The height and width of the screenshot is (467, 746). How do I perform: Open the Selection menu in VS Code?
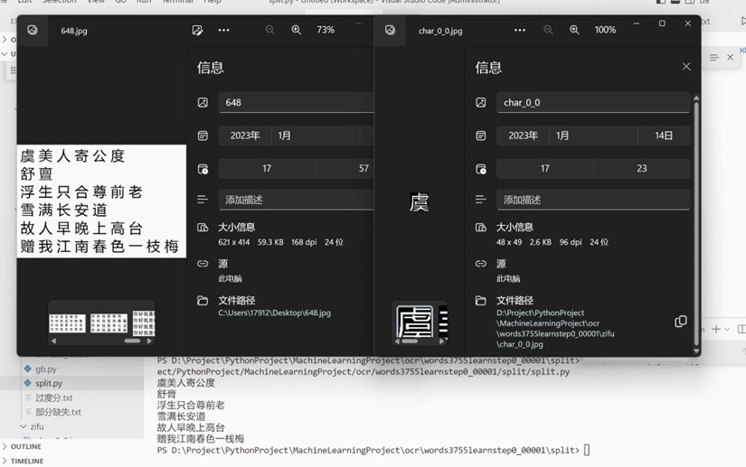click(60, 2)
